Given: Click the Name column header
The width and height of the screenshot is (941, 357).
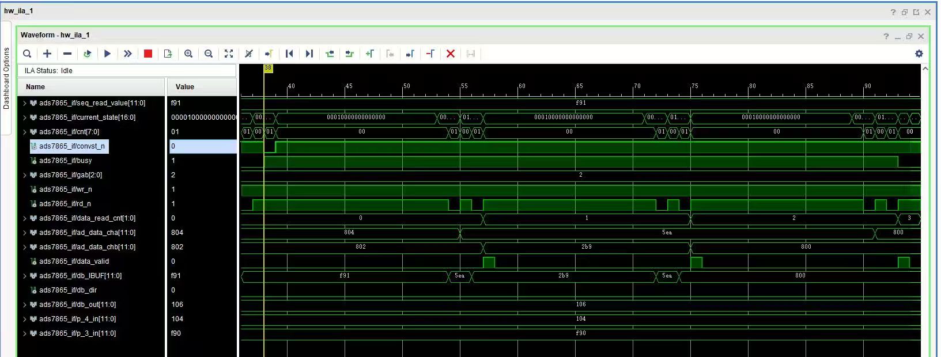Looking at the screenshot, I should (x=91, y=87).
